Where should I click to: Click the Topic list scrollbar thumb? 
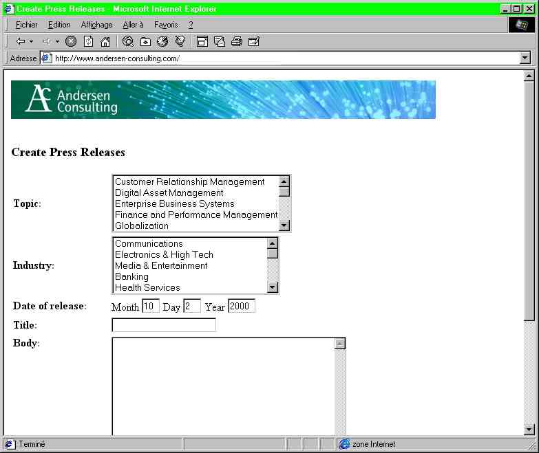tap(284, 191)
